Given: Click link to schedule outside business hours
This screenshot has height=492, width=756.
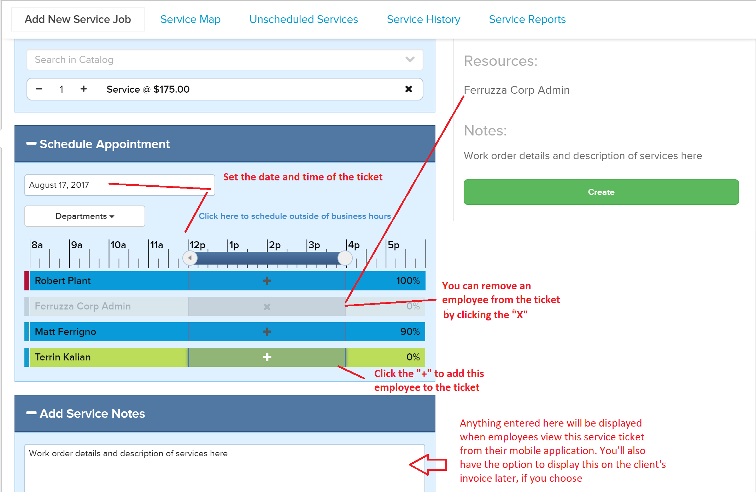Looking at the screenshot, I should (294, 216).
